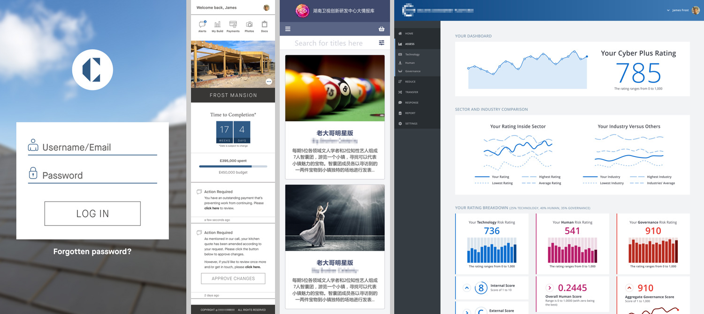The image size is (704, 314).
Task: Open the Forgotten password link
Action: pyautogui.click(x=92, y=252)
